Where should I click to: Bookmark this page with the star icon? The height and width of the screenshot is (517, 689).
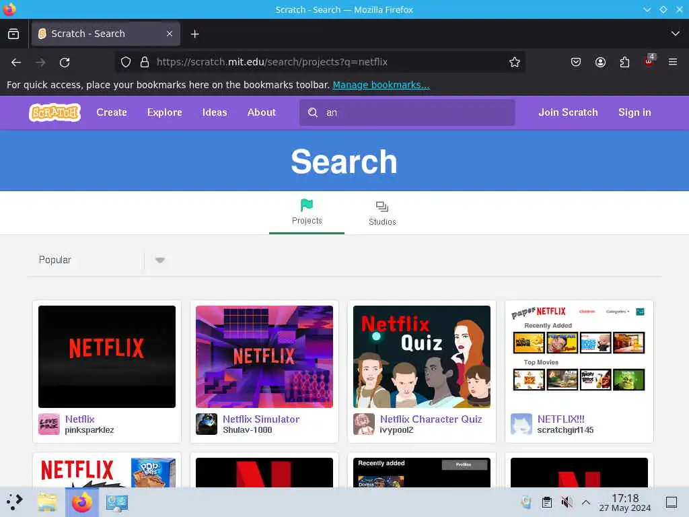pos(515,62)
